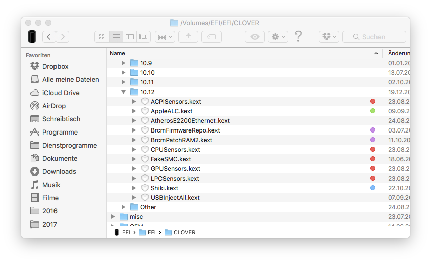
Task: Select the 10.10 folder name
Action: (147, 73)
